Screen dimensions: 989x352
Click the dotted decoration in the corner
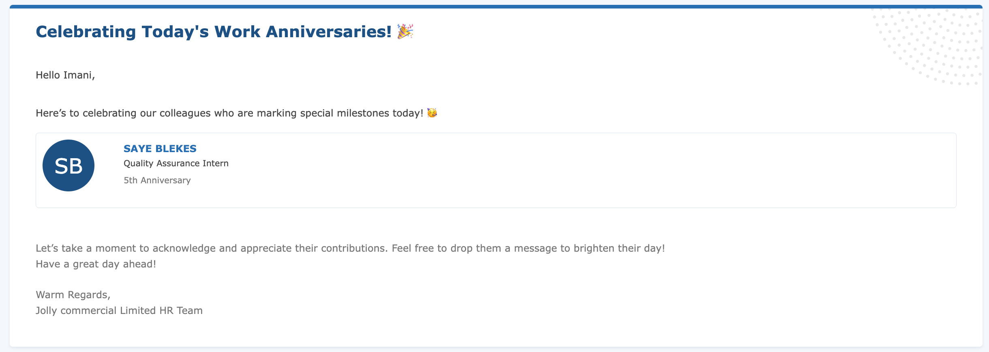pyautogui.click(x=928, y=47)
